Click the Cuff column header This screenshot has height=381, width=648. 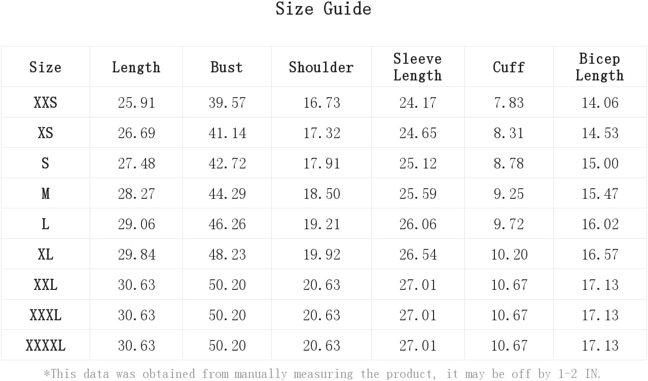coord(509,67)
